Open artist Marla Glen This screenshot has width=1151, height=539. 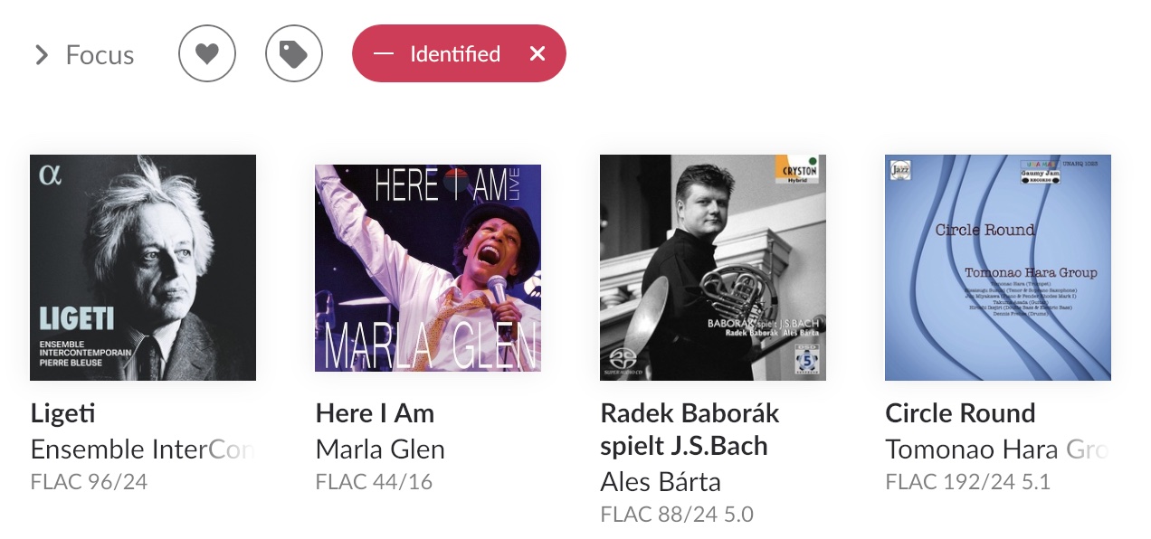click(x=380, y=449)
